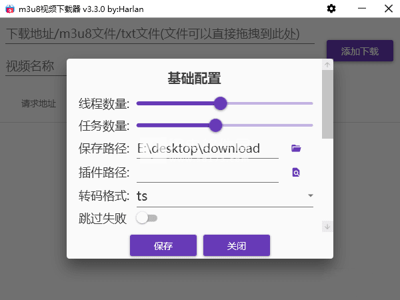Click the 任务数量 slider handle

pyautogui.click(x=215, y=125)
